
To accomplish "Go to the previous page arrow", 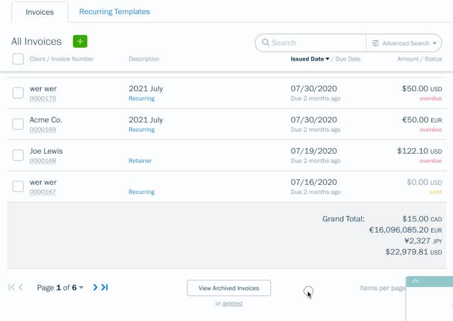I will 21,288.
